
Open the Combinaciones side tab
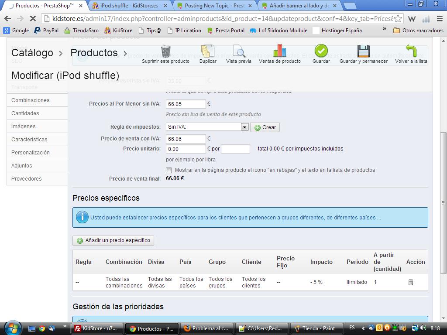point(38,100)
